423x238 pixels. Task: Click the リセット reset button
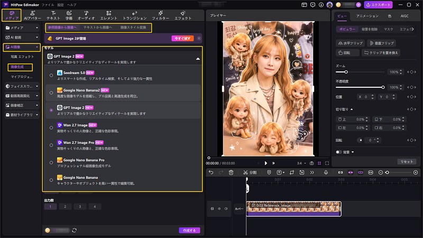(x=407, y=161)
